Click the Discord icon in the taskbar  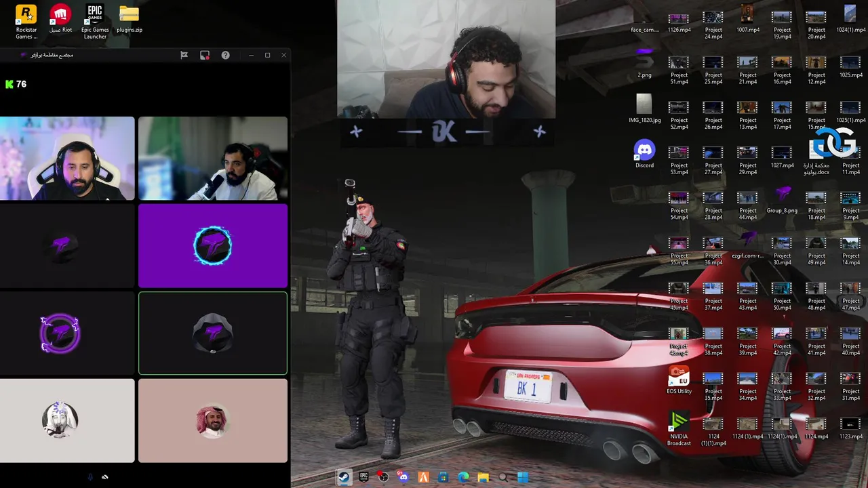(403, 477)
